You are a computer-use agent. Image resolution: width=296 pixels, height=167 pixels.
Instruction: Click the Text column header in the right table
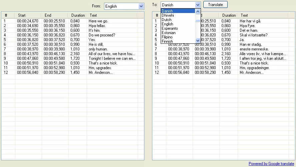pos(244,15)
